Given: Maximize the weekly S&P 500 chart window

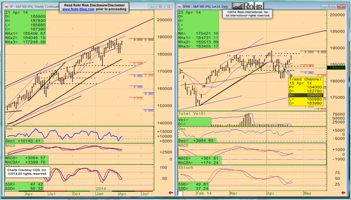Looking at the screenshot, I should tap(160, 7).
